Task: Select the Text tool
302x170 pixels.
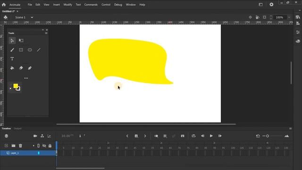Action: (12, 59)
